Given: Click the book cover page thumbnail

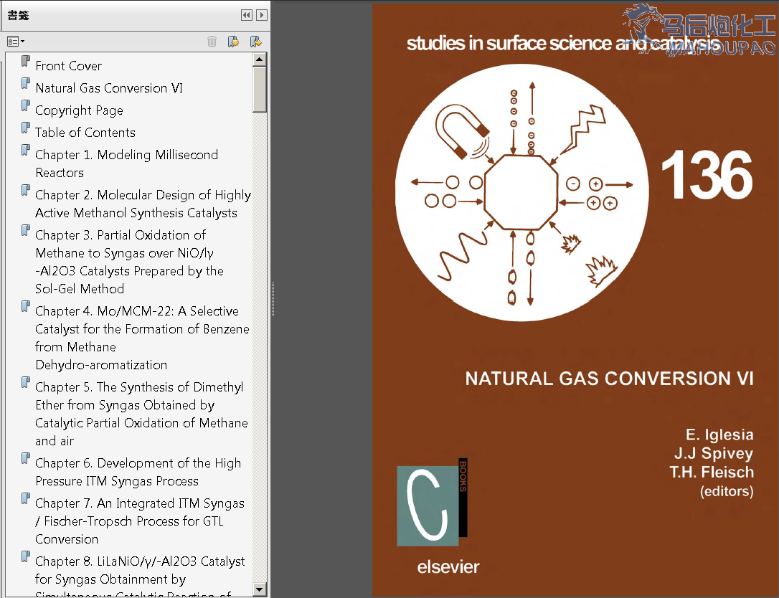Looking at the screenshot, I should (575, 301).
